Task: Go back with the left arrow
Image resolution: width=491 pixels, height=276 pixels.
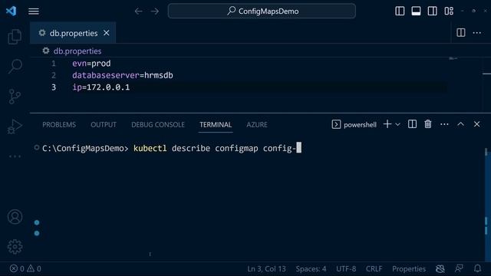Action: pyautogui.click(x=138, y=11)
